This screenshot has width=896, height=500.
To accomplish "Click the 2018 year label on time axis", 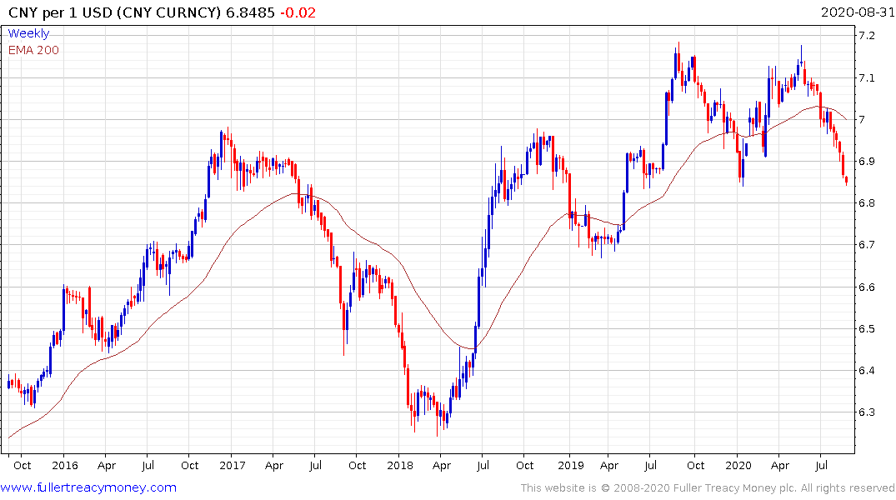I will tap(399, 465).
